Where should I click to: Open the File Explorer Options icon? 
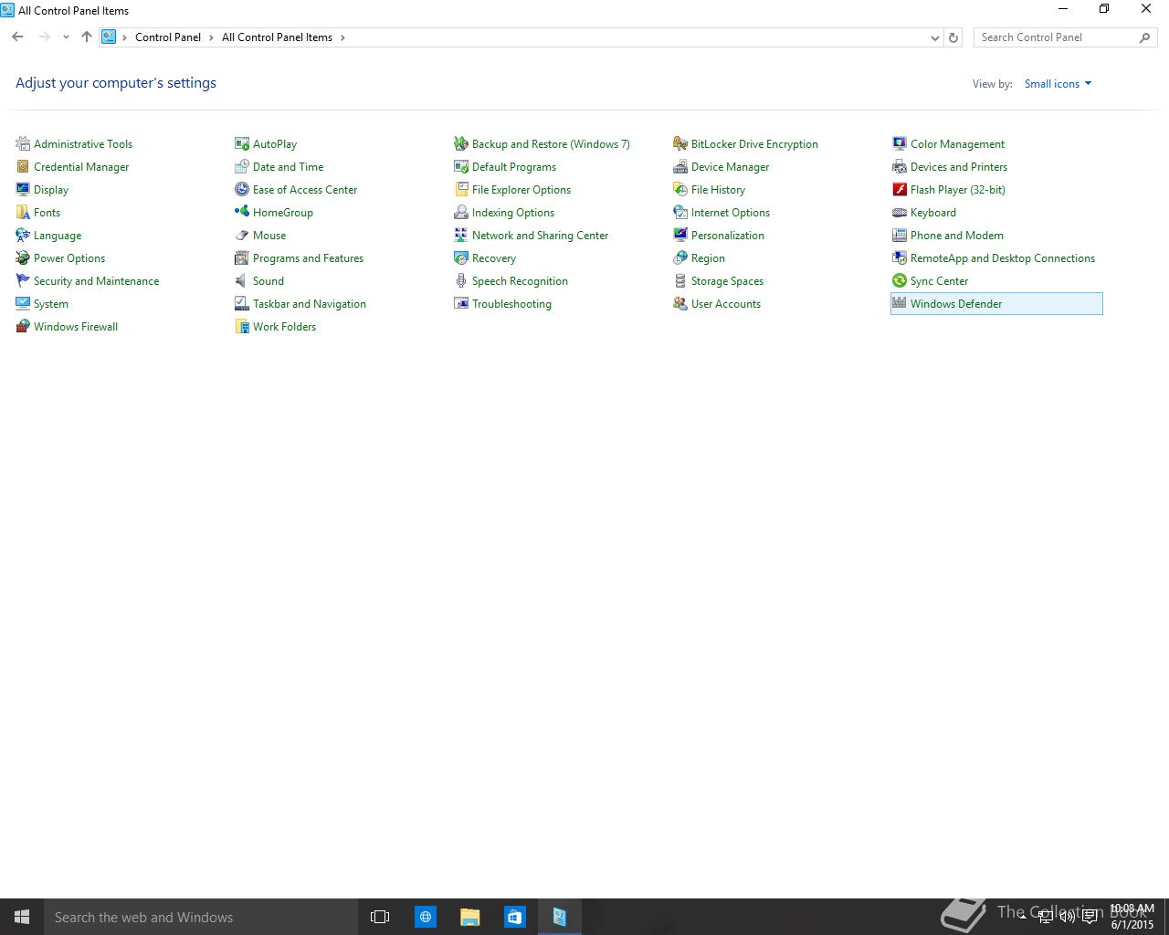click(461, 189)
